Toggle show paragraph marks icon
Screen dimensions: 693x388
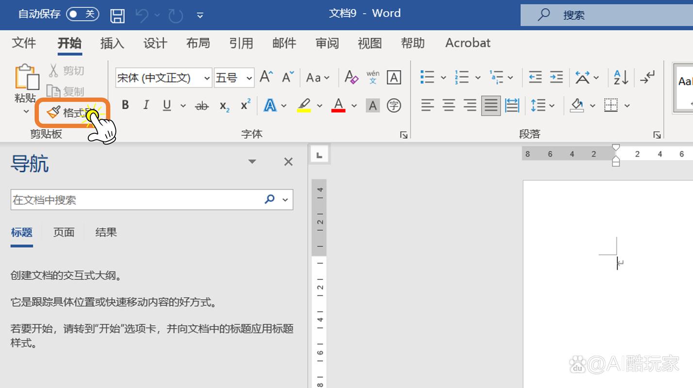point(647,77)
